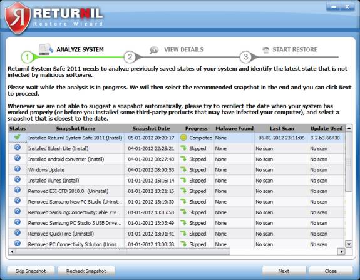
Task: Open the START RESTORE step label
Action: [x=295, y=49]
